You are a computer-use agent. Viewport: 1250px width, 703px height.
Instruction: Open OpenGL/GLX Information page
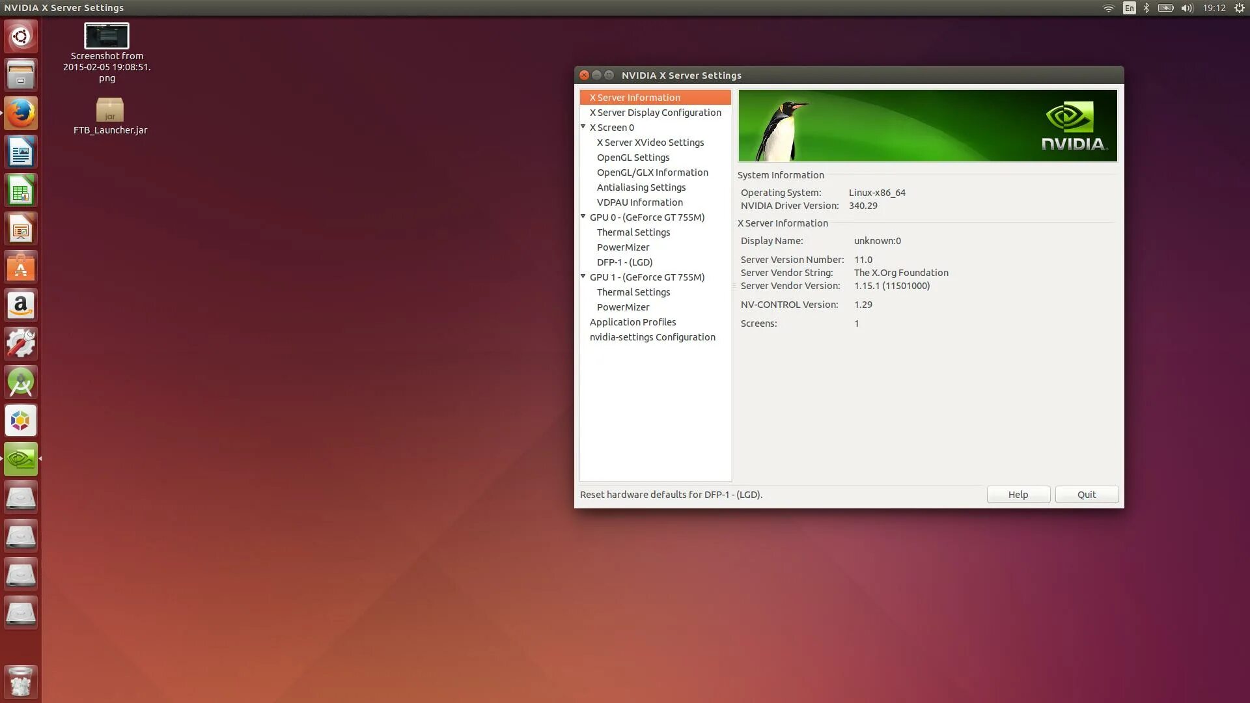click(x=652, y=172)
